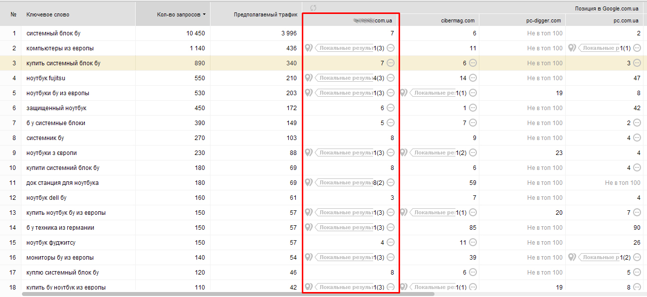Viewport: 647px width, 297px height.
Task: Select the keyword 'мониторы бу из европы'
Action: coord(60,258)
